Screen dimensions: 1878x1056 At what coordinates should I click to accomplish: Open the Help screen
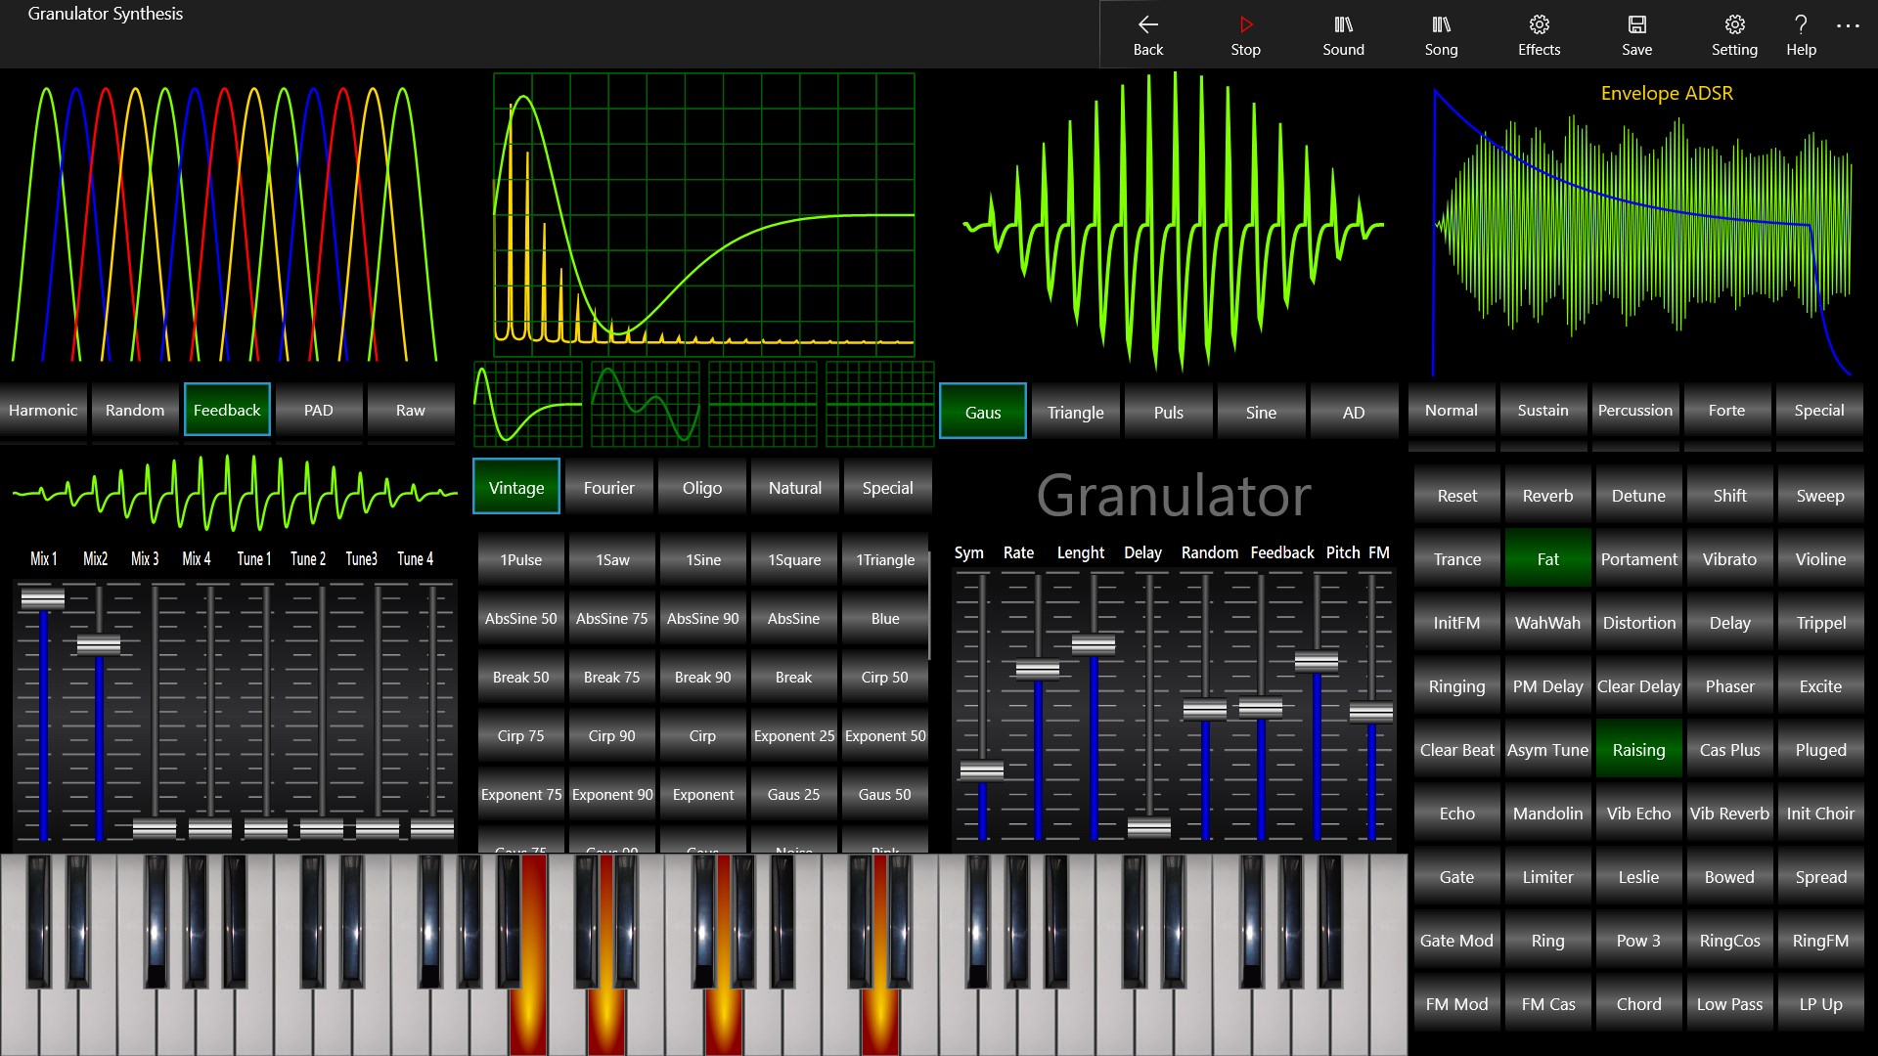click(1801, 34)
